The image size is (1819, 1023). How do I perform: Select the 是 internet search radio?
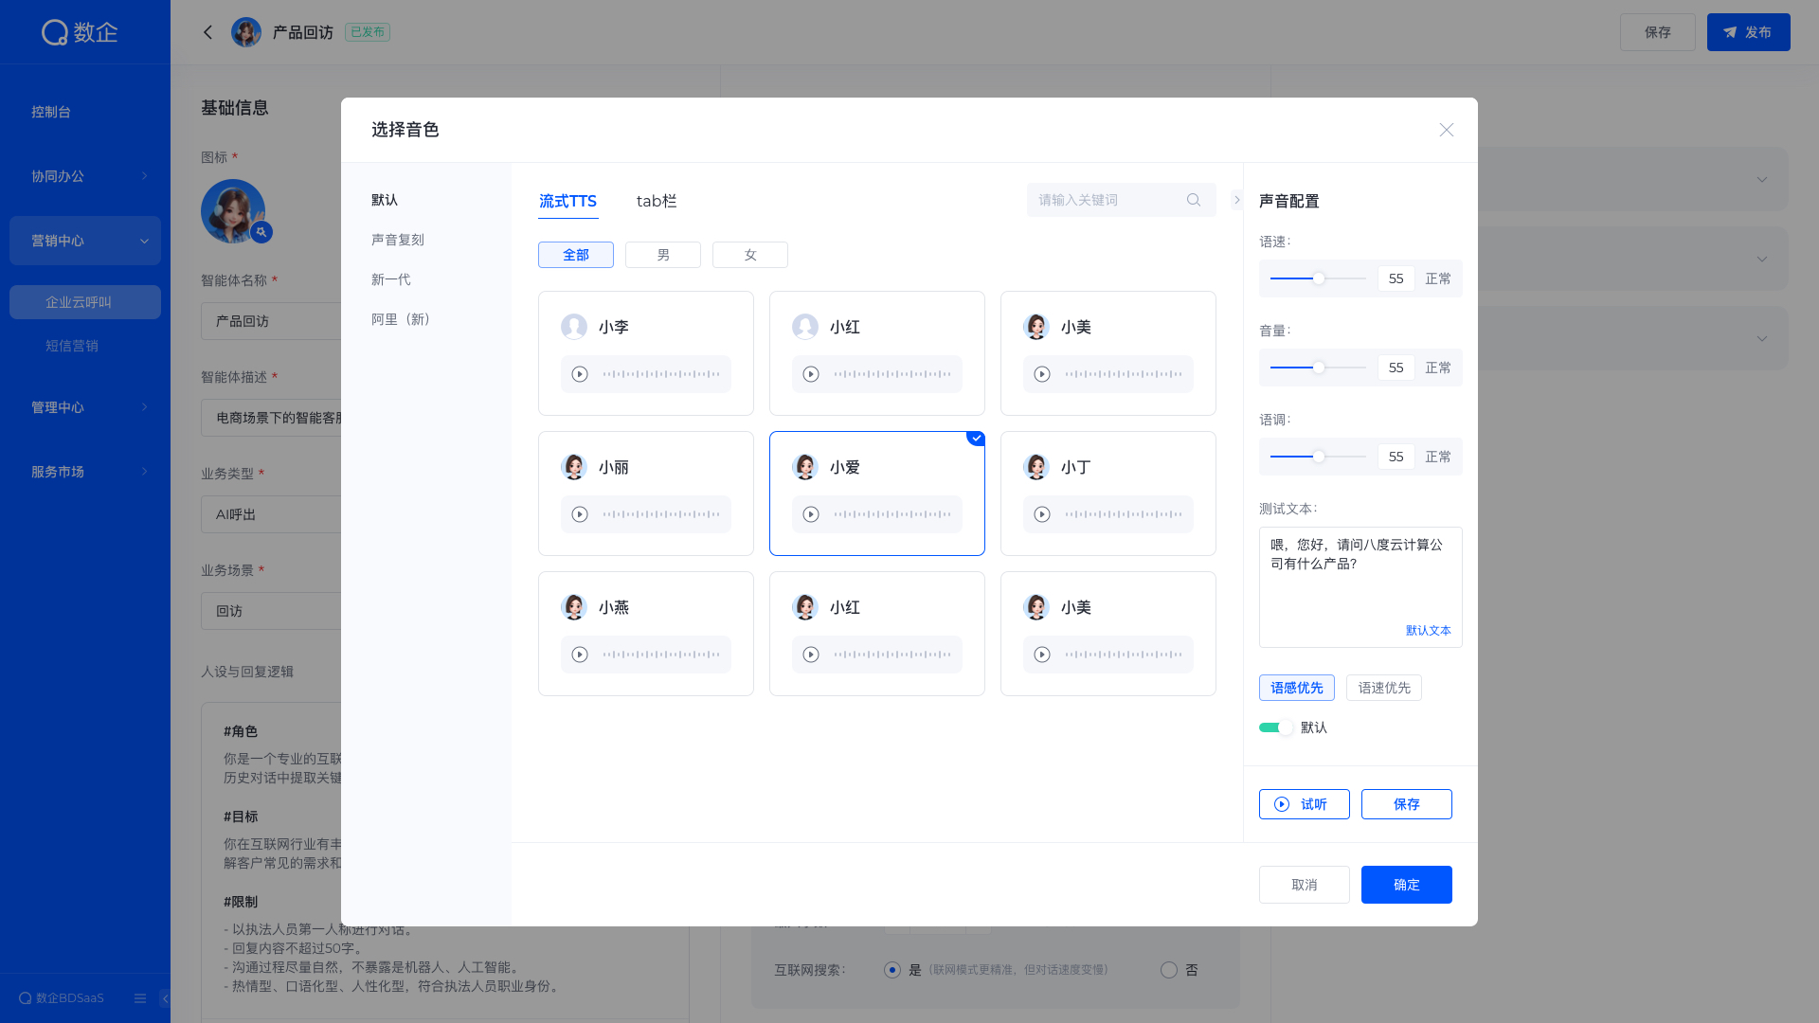(892, 970)
